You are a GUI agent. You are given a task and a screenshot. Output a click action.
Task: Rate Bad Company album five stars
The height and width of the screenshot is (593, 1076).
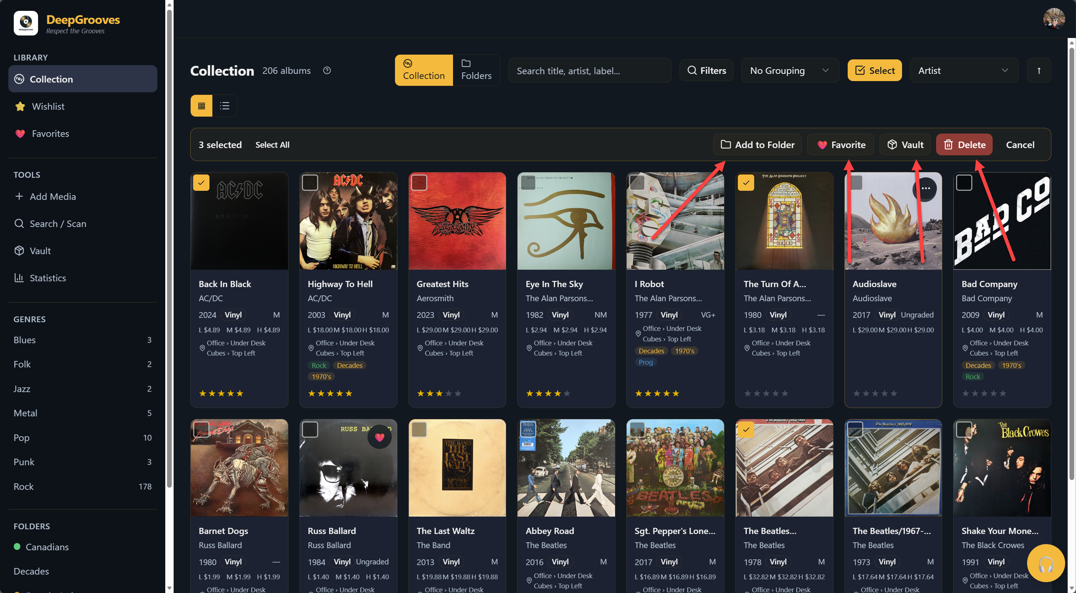[x=1002, y=393]
